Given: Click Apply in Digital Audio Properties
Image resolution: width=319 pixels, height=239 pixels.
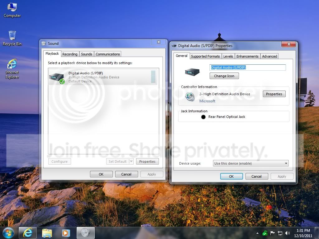Looking at the screenshot, I should tap(282, 176).
